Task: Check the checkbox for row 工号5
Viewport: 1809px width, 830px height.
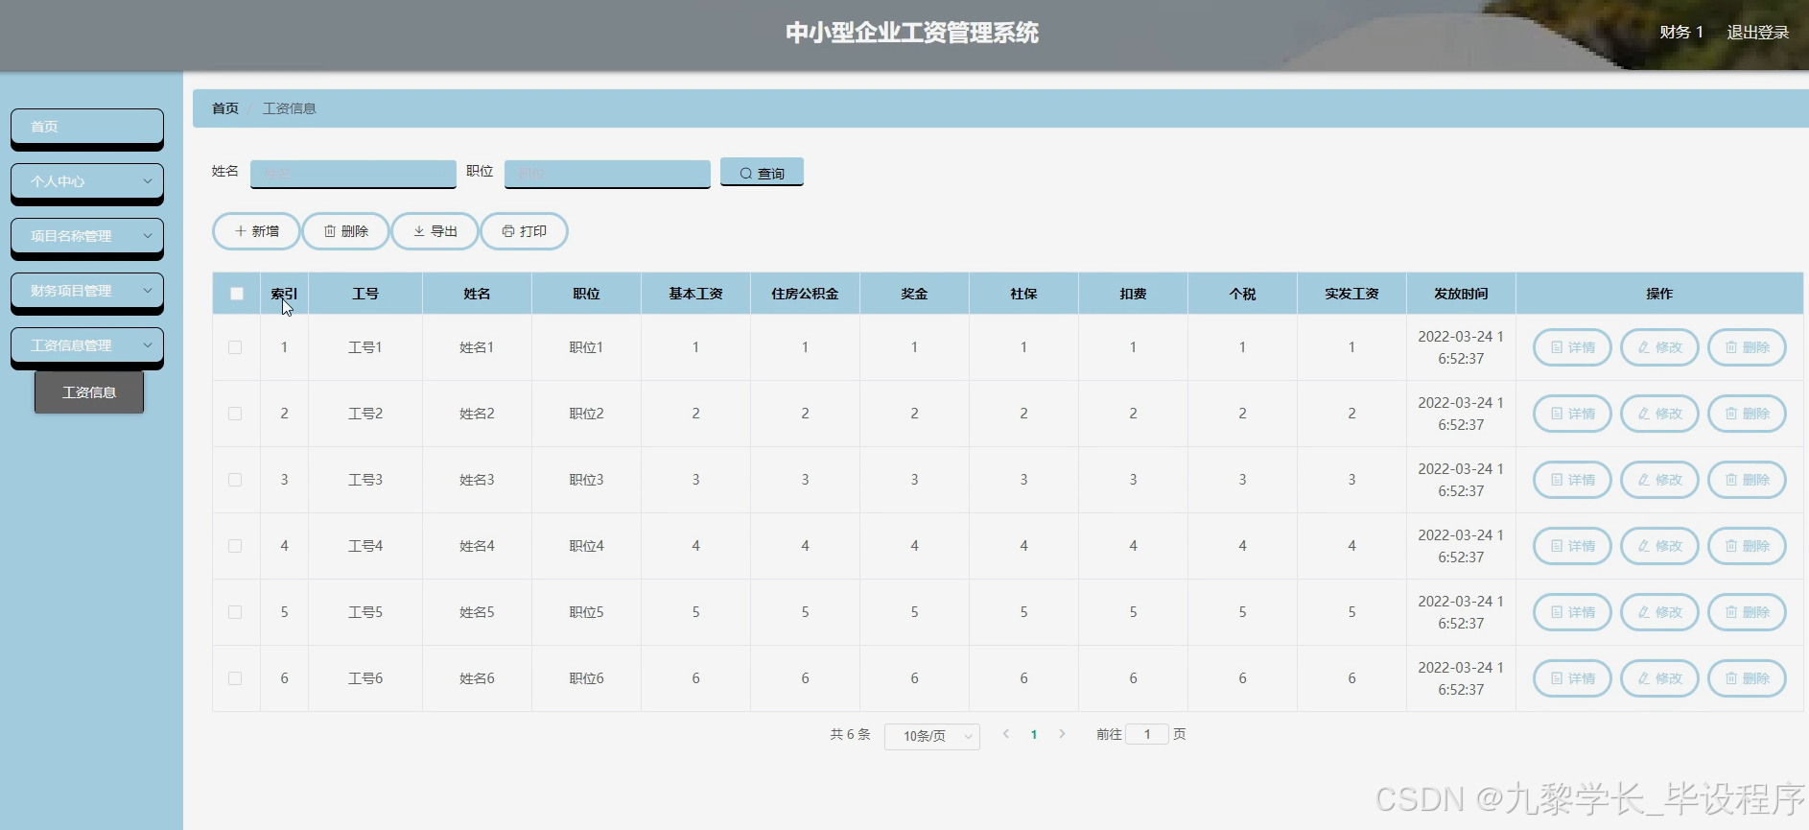Action: click(235, 612)
